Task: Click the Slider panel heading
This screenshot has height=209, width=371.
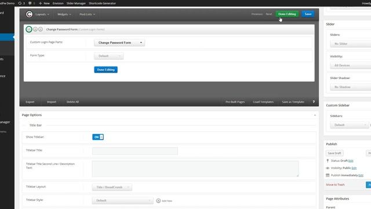Action: point(330,24)
